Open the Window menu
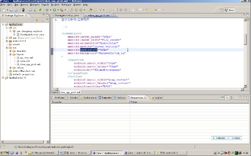Image resolution: width=251 pixels, height=156 pixels. 77,5
